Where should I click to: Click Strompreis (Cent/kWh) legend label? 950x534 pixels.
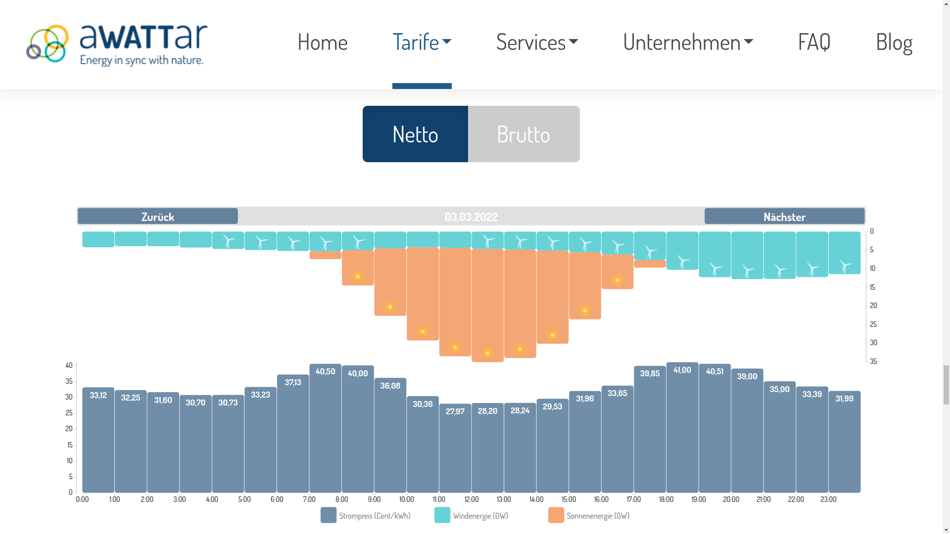[375, 516]
